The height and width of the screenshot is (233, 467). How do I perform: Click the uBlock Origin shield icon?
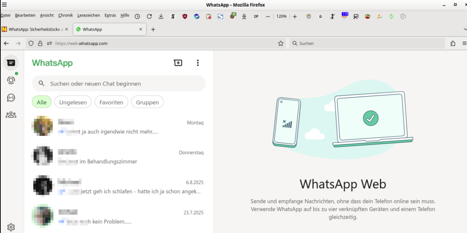click(185, 16)
